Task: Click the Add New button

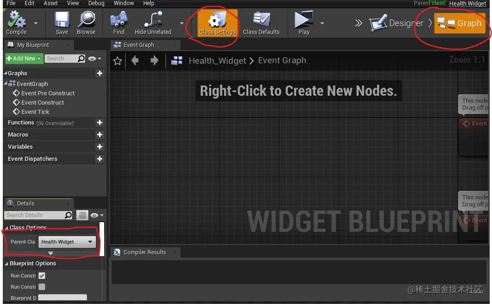Action: point(24,59)
